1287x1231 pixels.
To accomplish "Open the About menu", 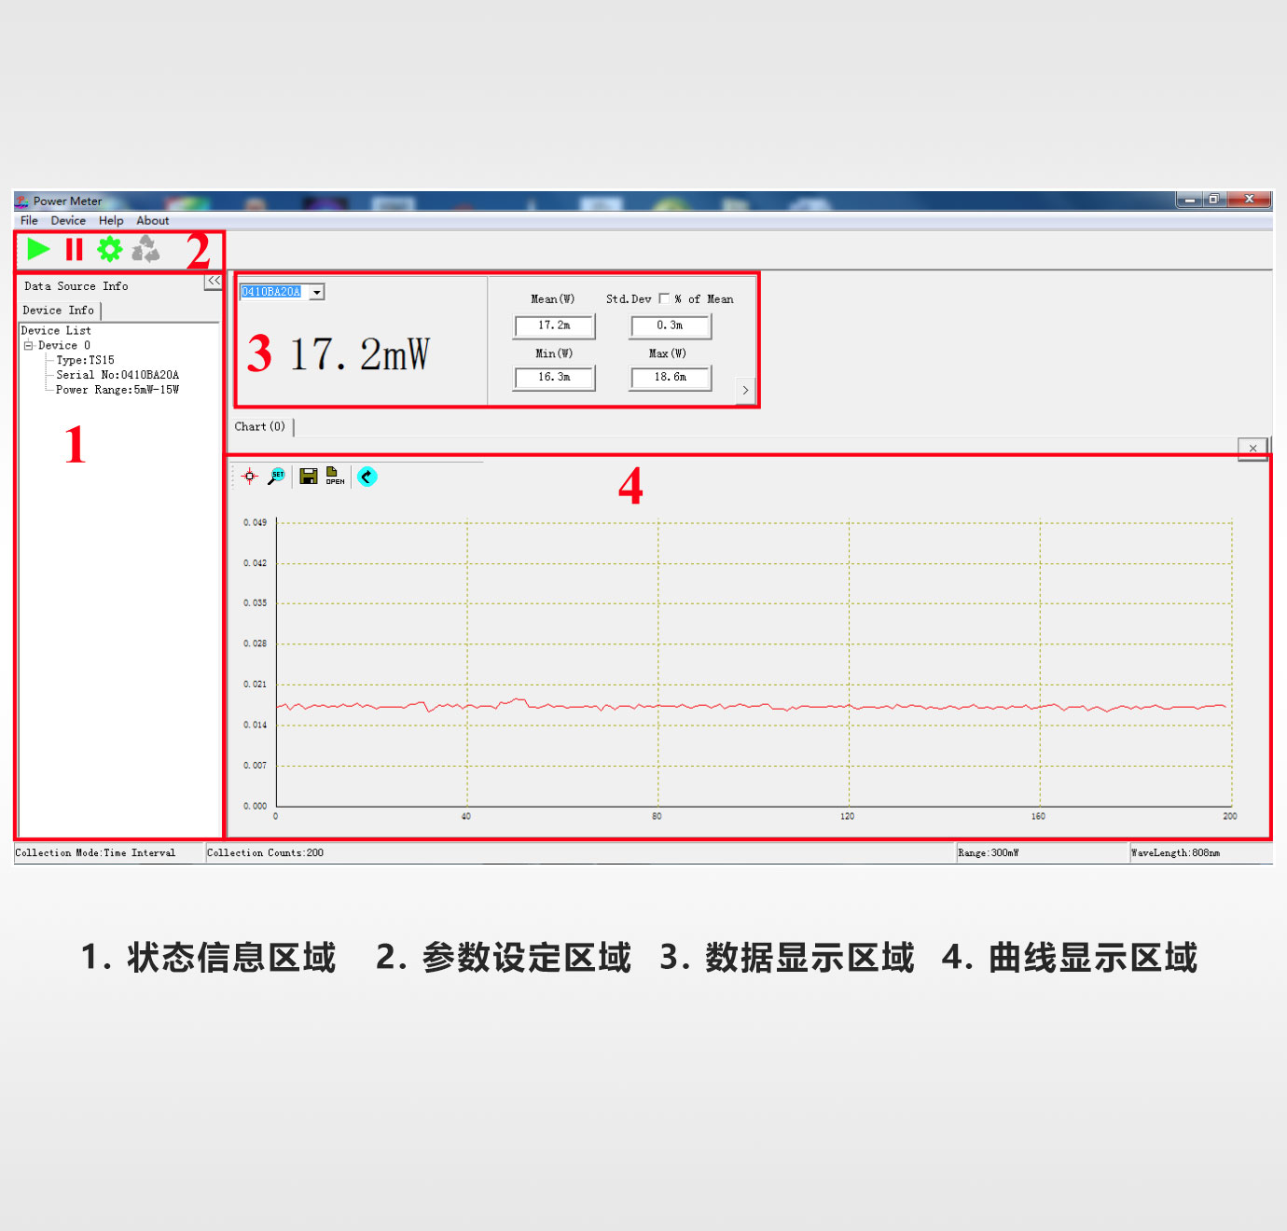I will 152,221.
